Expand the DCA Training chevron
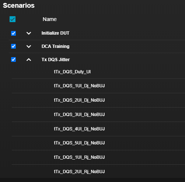Screen dimensions: 185x182 pyautogui.click(x=29, y=46)
